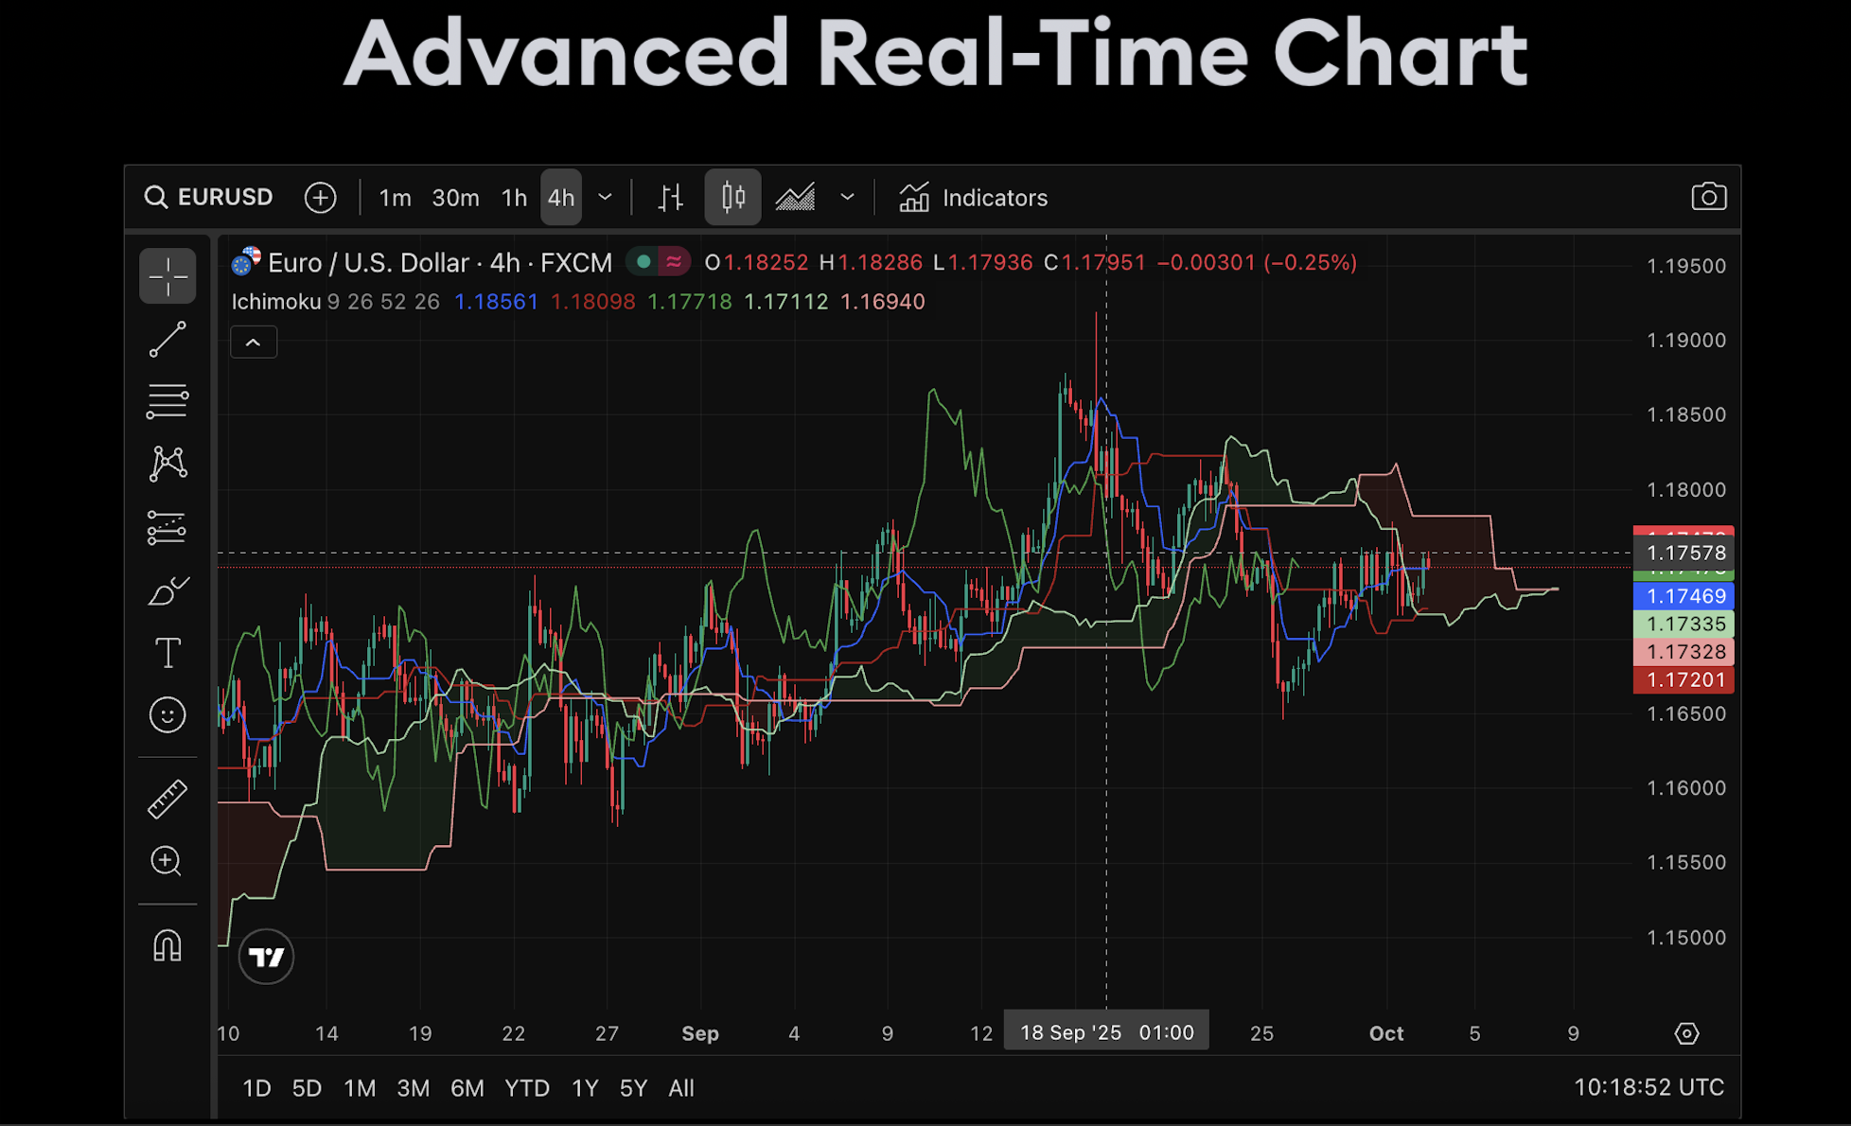Screen dimensions: 1851x1126
Task: Select the XABCD pattern tool
Action: tap(167, 464)
